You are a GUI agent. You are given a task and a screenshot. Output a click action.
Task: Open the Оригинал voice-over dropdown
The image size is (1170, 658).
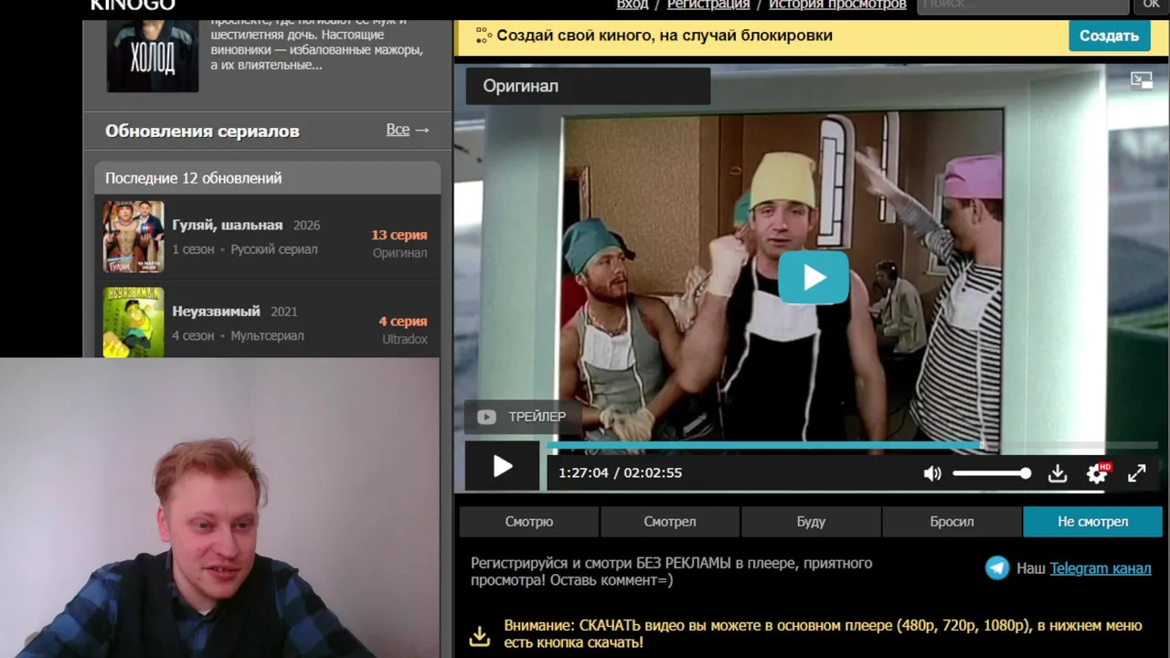pos(588,86)
